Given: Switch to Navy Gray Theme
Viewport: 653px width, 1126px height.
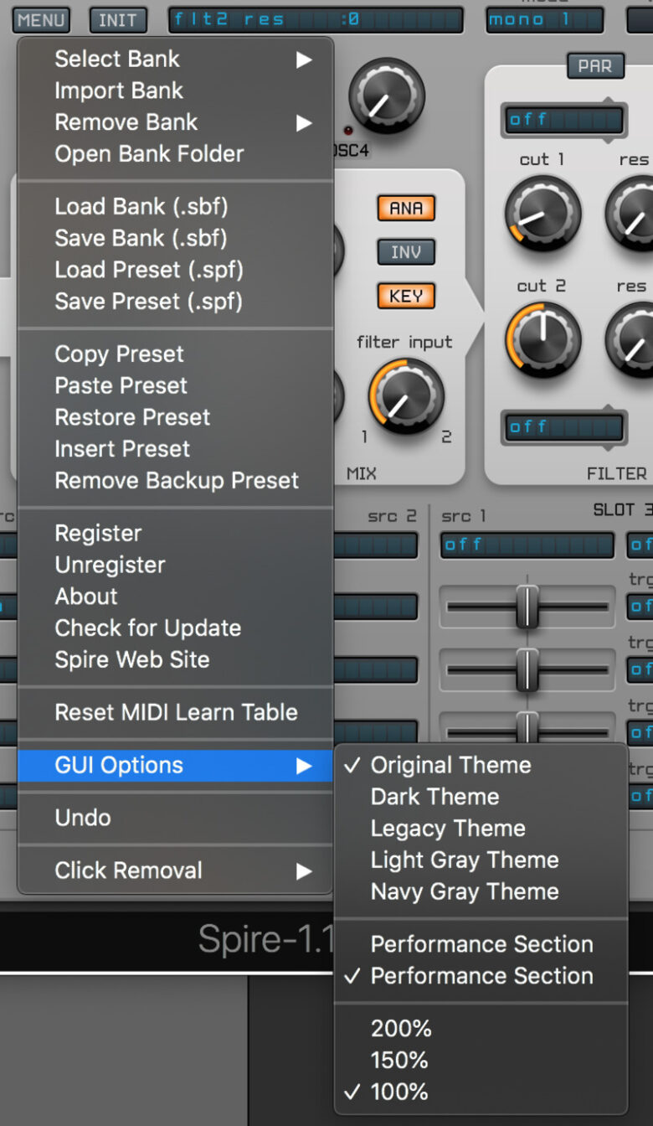Looking at the screenshot, I should coord(481,892).
